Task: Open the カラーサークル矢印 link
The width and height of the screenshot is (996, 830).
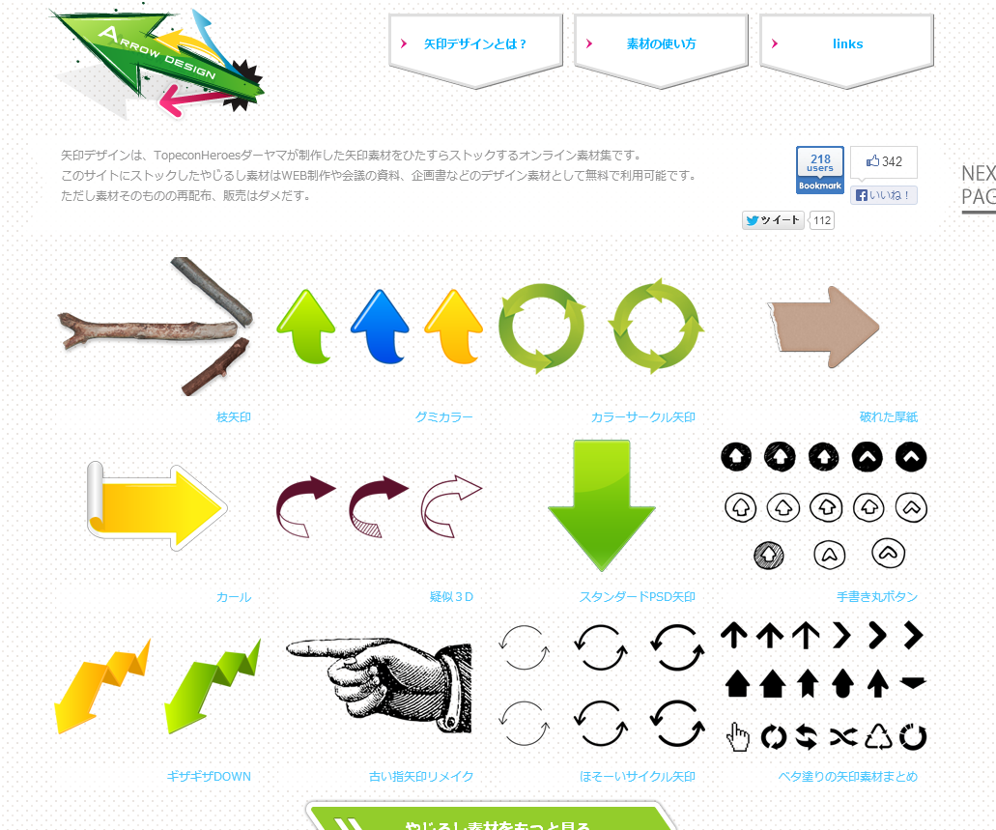Action: 642,416
